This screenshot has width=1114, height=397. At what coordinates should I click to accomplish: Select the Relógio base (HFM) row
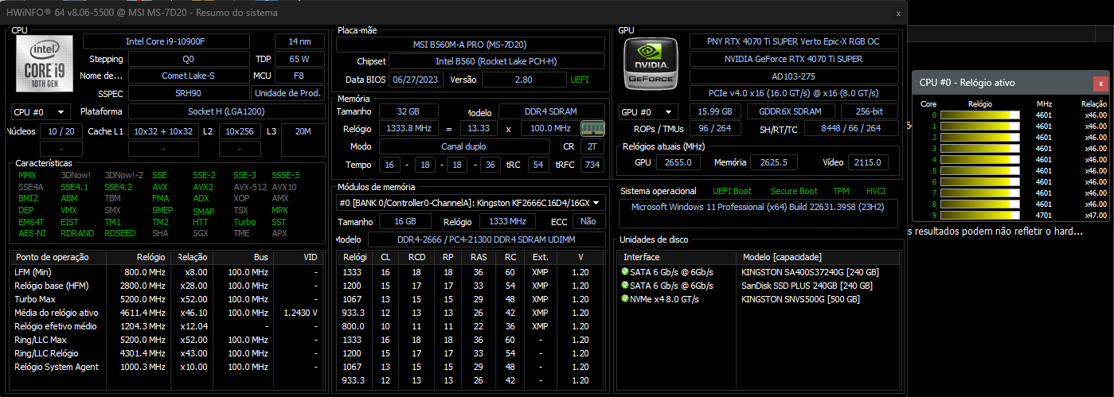point(166,286)
